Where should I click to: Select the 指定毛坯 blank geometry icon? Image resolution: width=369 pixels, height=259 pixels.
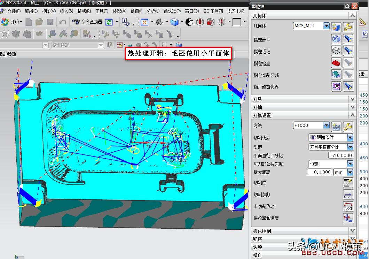(336, 51)
